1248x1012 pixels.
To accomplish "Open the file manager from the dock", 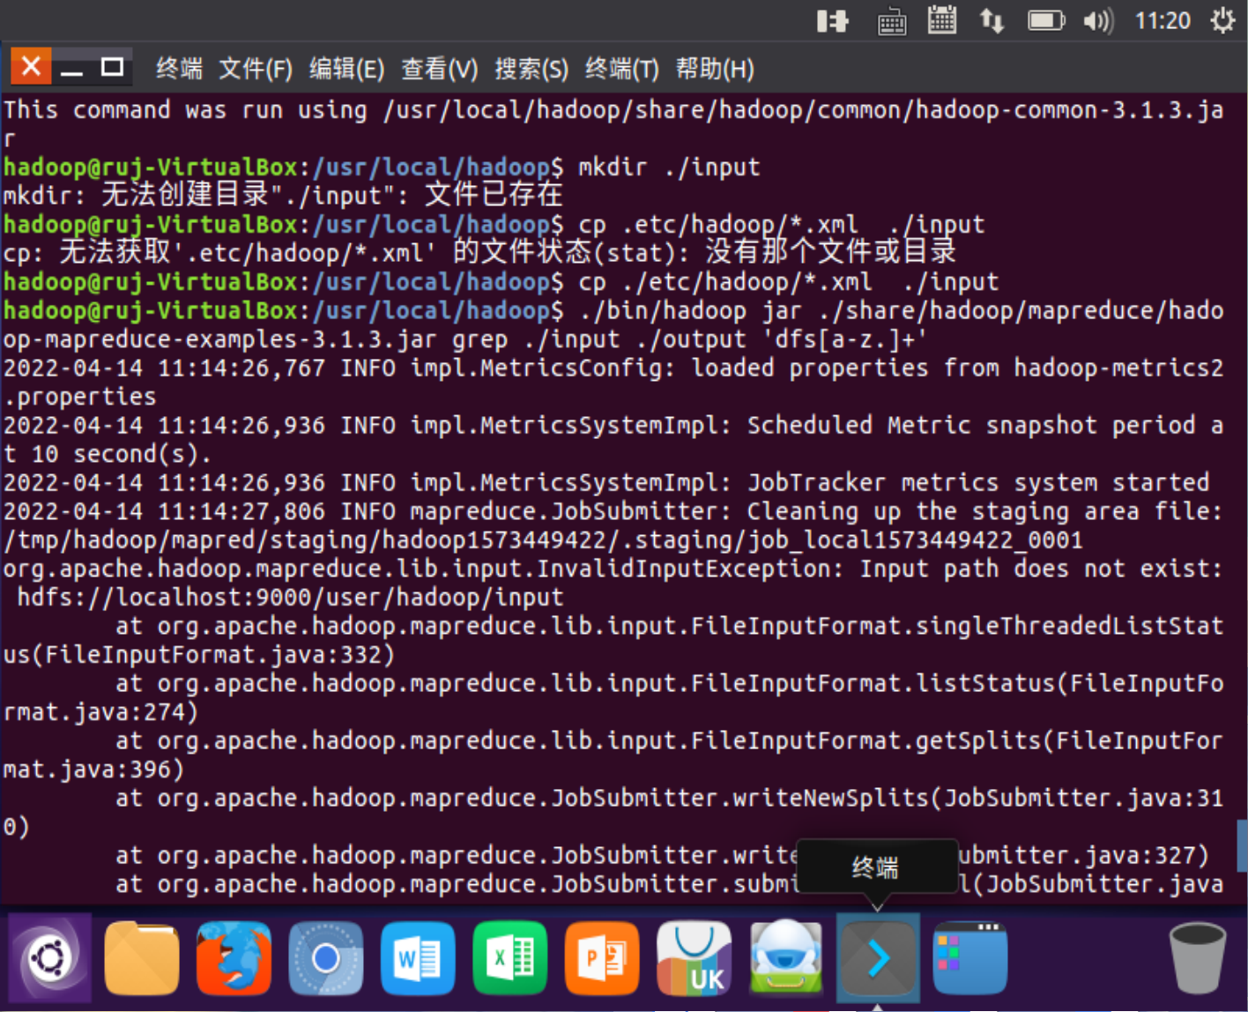I will tap(141, 956).
